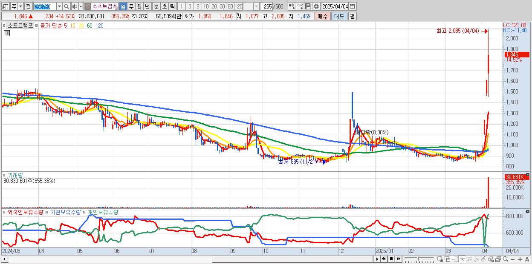This screenshot has width=532, height=264.
Task: Select the 10 interval button
Action: click(x=206, y=6)
